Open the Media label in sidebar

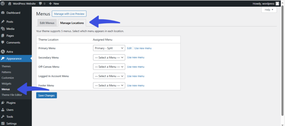(x=10, y=29)
